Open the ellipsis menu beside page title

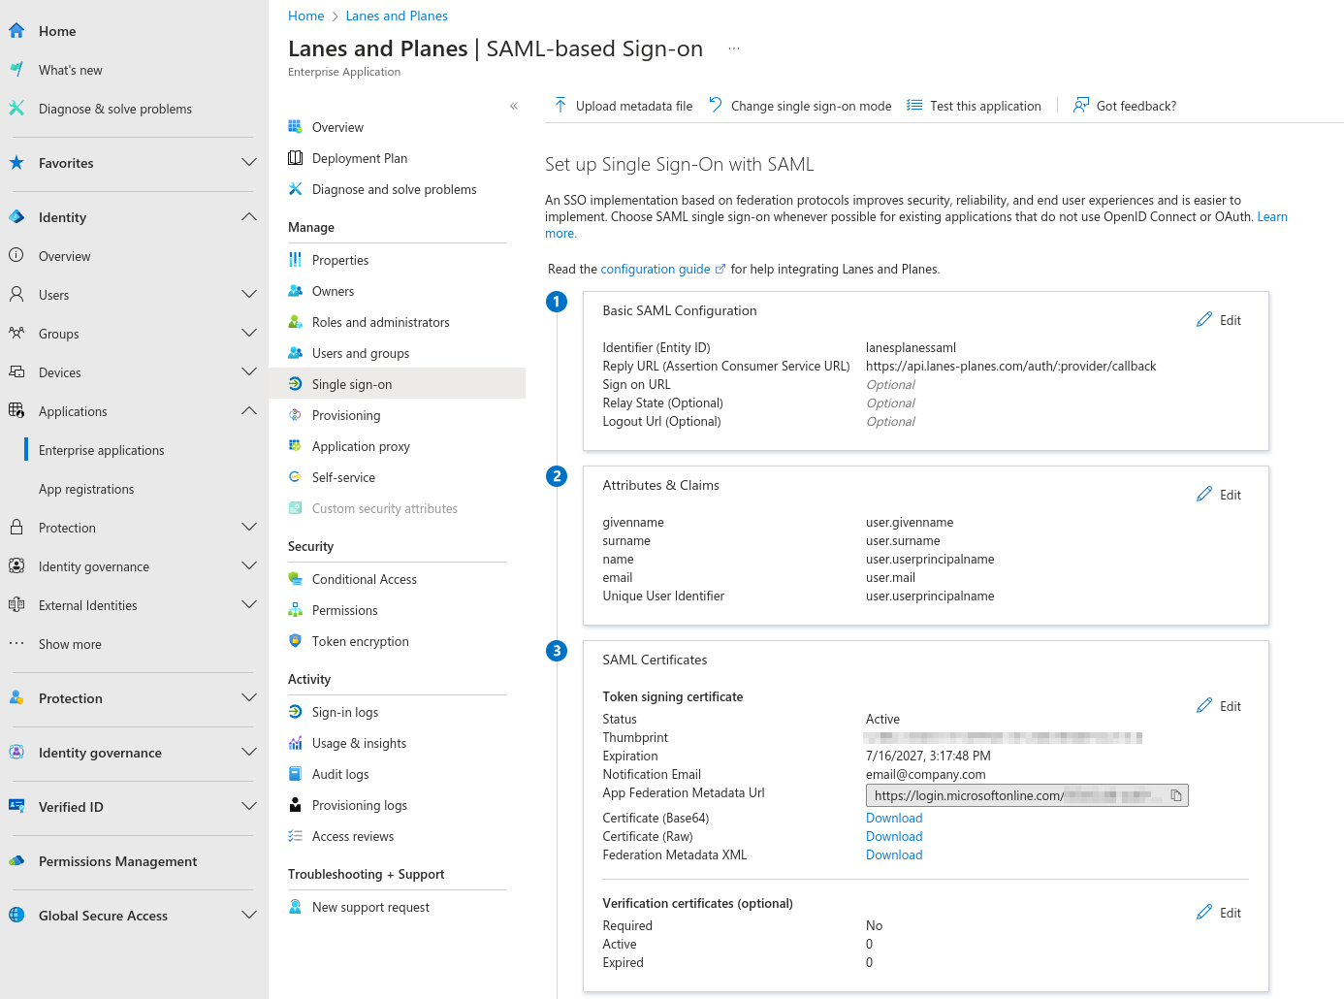[x=734, y=48]
